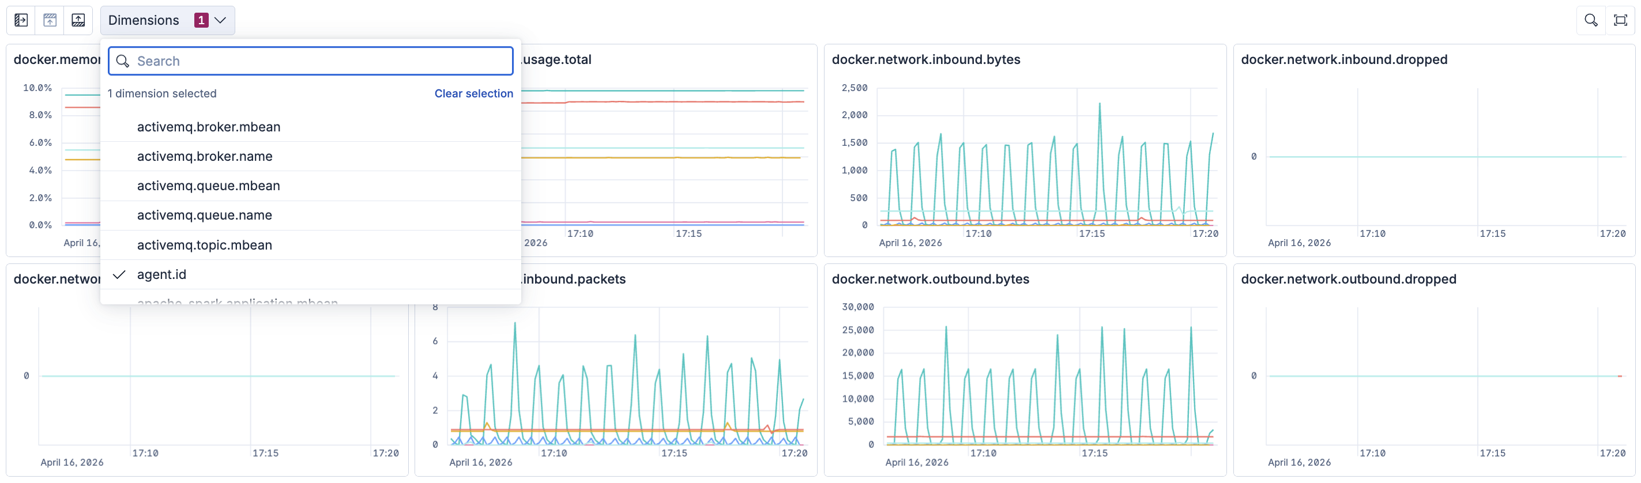Click the left sidebar panel toggle icon

21,20
